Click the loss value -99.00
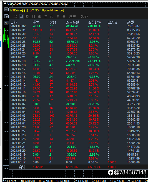This screenshot has height=182, width=148. tap(70, 104)
